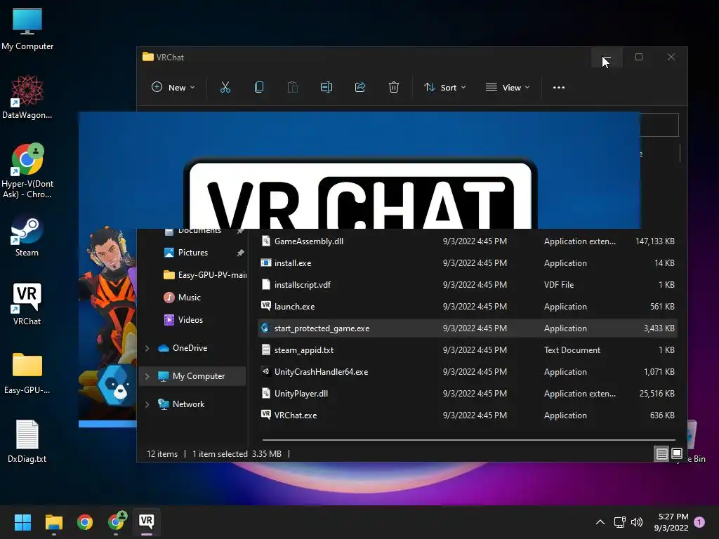Select start_protected_game.exe row
This screenshot has height=539, width=719.
click(467, 328)
